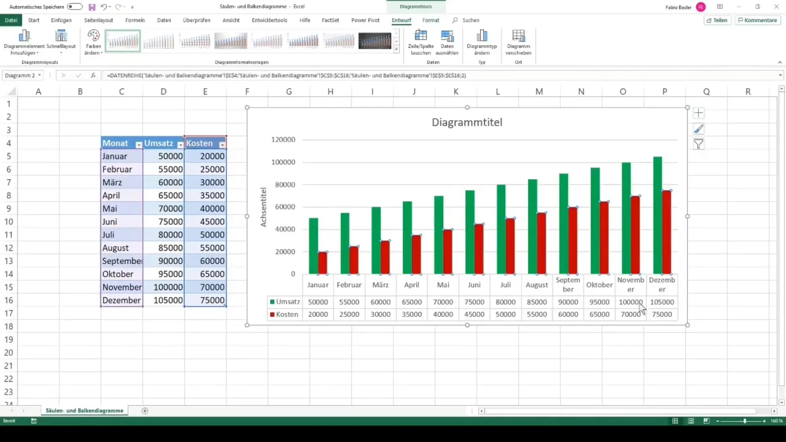Click the zoom slider handle
Screen dimensions: 786x442
(x=745, y=421)
